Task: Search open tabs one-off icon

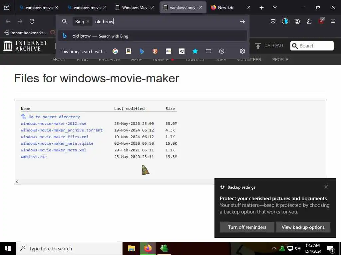Action: point(208,51)
